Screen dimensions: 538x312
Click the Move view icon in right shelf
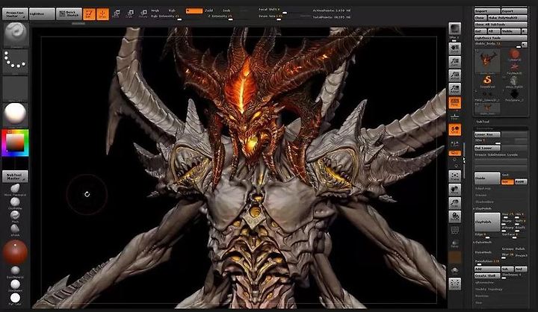pos(455,190)
